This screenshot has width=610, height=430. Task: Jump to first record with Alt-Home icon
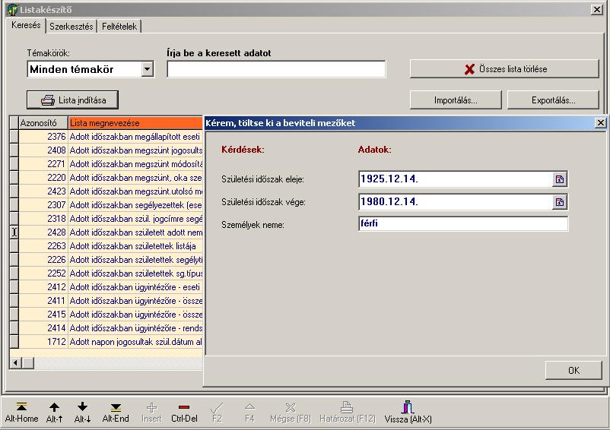click(21, 407)
